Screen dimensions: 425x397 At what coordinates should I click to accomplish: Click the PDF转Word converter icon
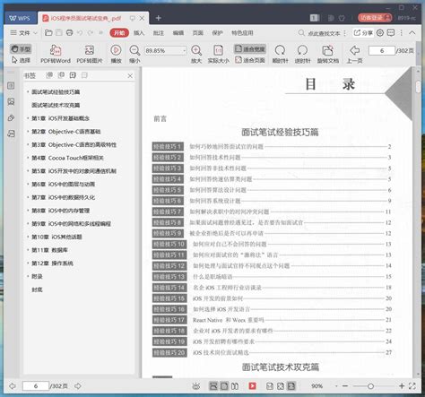pos(56,50)
